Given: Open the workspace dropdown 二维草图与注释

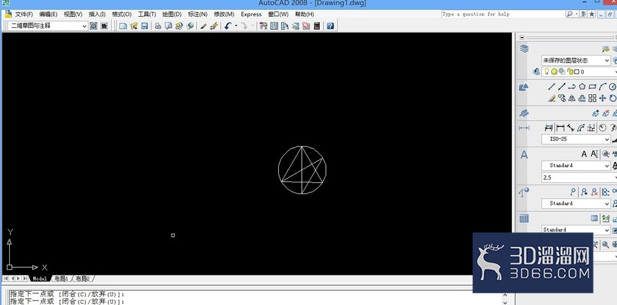Looking at the screenshot, I should [48, 26].
